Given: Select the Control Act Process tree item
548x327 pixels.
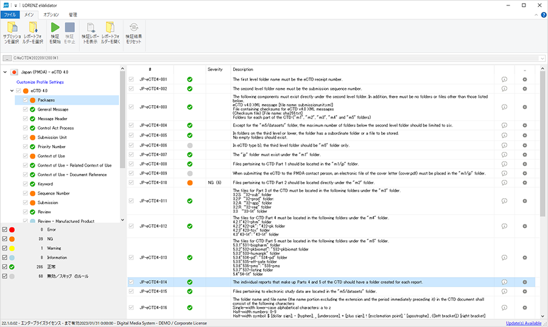Looking at the screenshot, I should pos(56,128).
